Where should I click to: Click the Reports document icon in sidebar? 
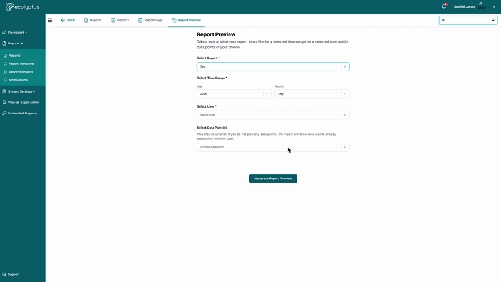(4, 43)
